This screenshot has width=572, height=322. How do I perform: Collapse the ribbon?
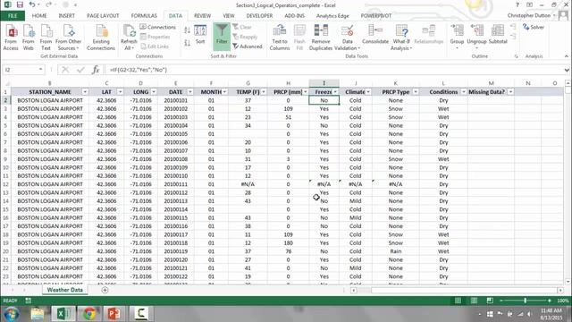[x=566, y=56]
